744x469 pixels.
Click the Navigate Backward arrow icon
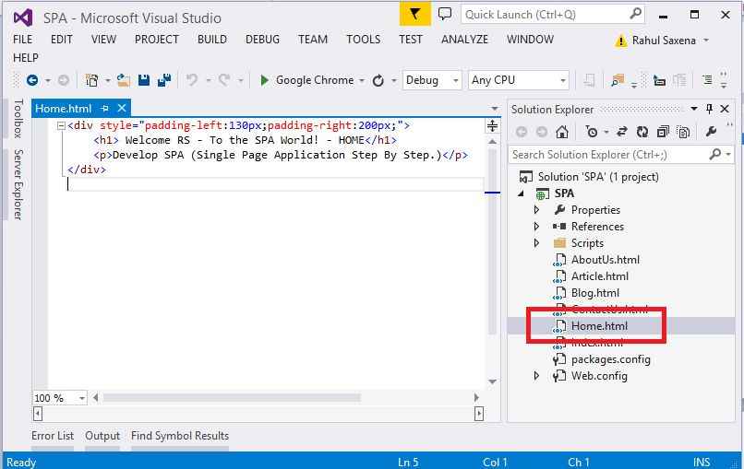tap(32, 80)
